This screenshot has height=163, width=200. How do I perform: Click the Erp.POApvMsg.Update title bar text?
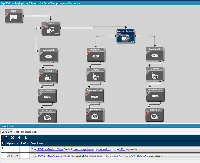click(x=40, y=3)
